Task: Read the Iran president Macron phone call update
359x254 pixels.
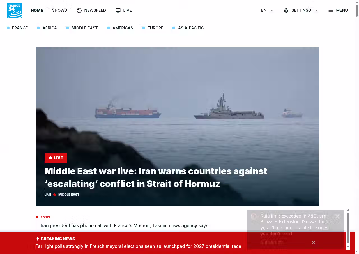Action: 124,225
